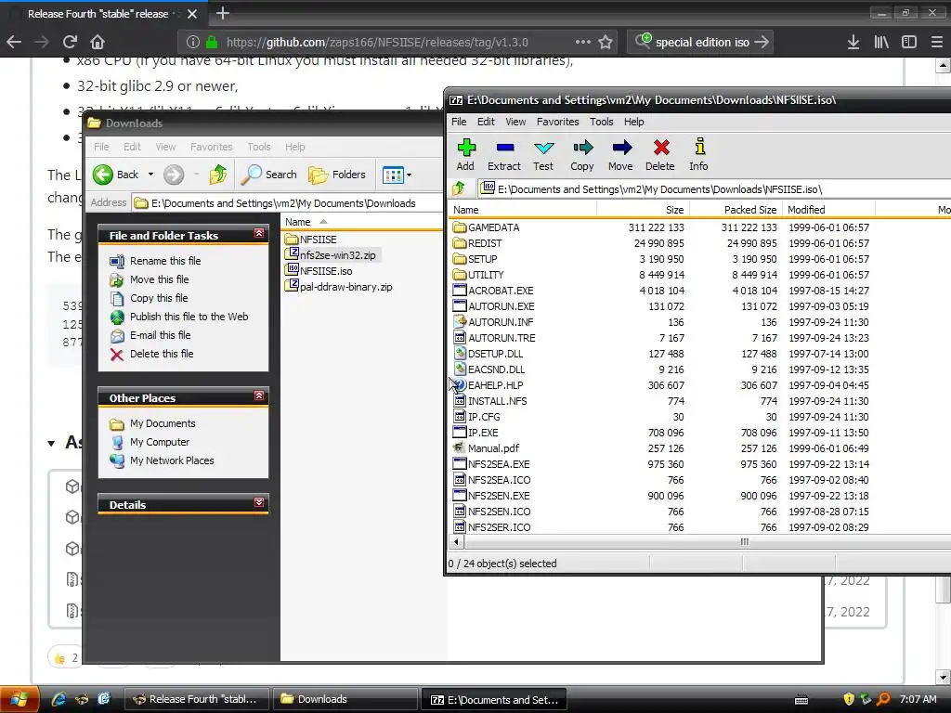Viewport: 951px width, 713px height.
Task: Open Firefox downloads arrow icon
Action: click(x=853, y=42)
